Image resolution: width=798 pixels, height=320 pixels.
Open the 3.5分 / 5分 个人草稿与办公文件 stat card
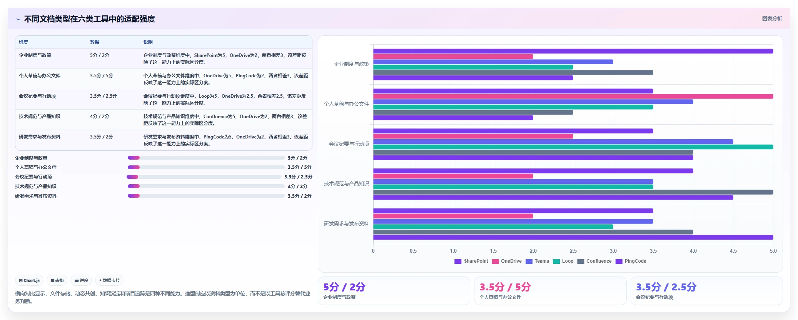pos(550,291)
